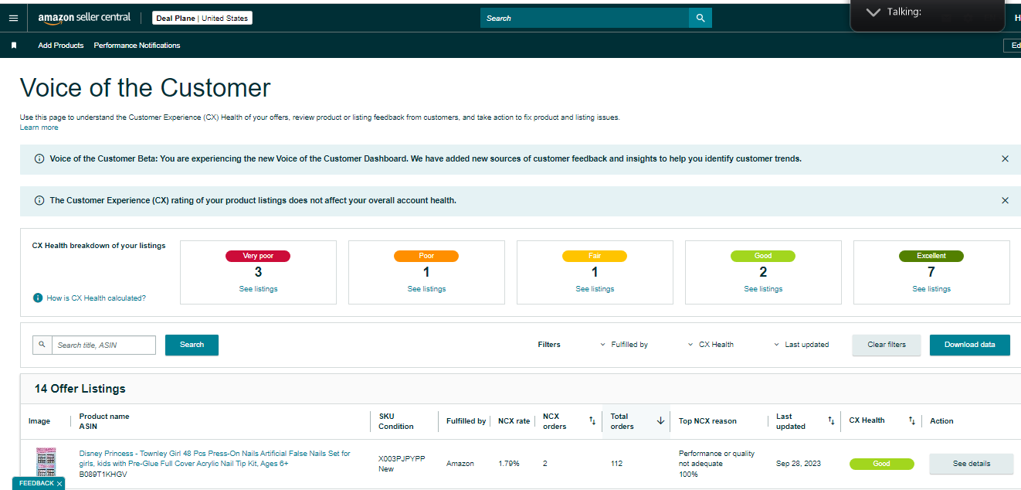This screenshot has width=1021, height=490.
Task: Click See details for Disney Princess listing
Action: (x=972, y=464)
